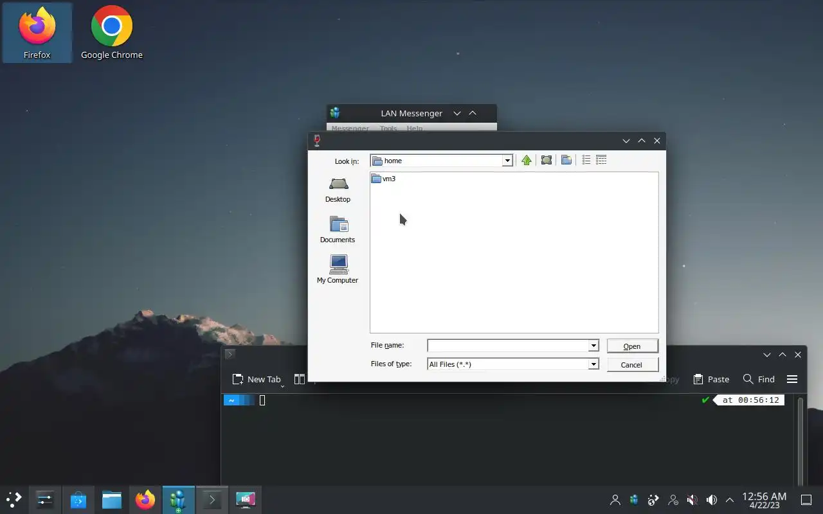Open Google Chrome from the desktop
Screen dimensions: 823x514
pyautogui.click(x=112, y=33)
